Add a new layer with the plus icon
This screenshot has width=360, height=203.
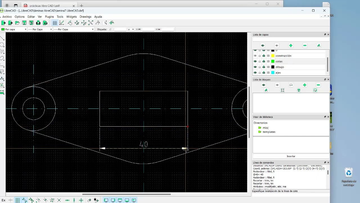coord(291,45)
